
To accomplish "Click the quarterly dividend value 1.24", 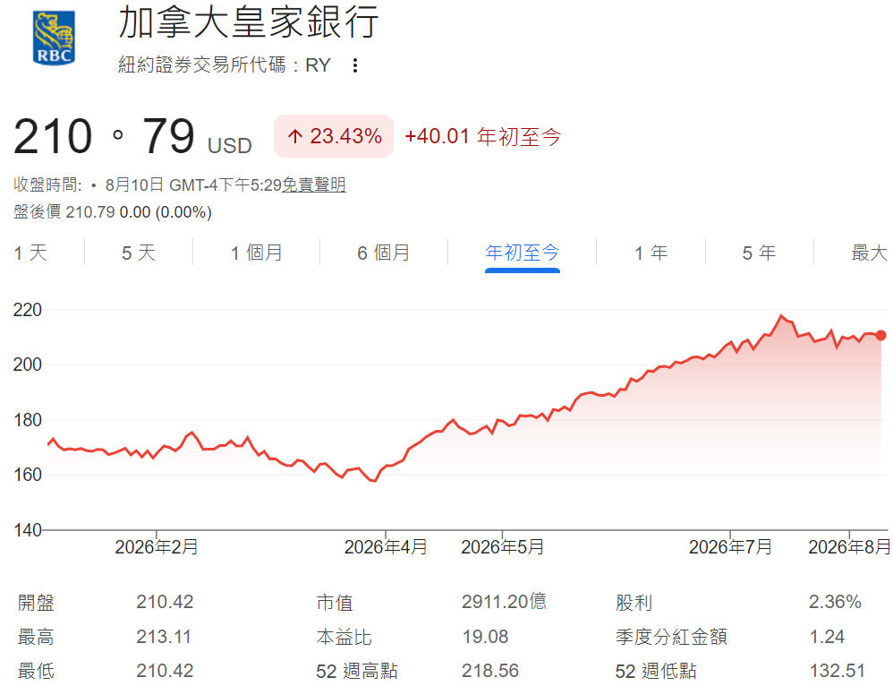I will [x=827, y=637].
